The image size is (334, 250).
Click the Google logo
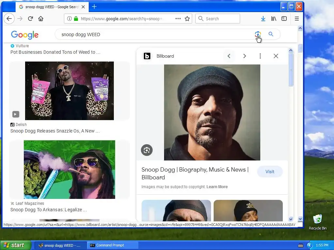25,35
